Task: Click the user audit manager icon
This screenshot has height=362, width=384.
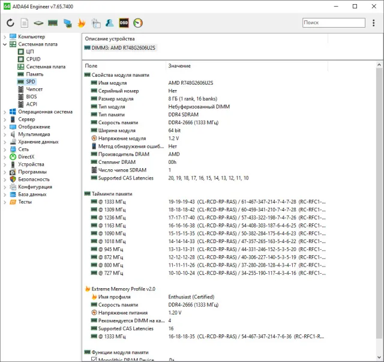Action: pos(109,23)
